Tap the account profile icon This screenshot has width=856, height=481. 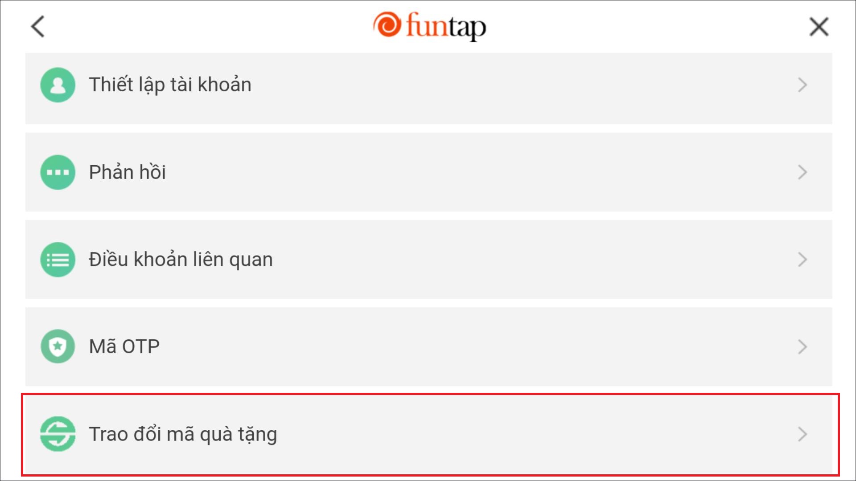click(x=57, y=84)
